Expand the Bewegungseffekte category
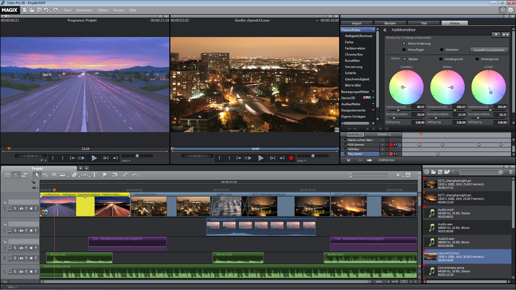Screen dimensions: 516x290 (x=373, y=92)
